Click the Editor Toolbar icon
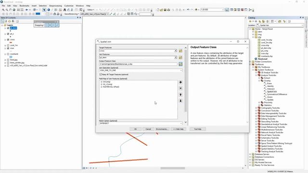The width and height of the screenshot is (308, 173). pos(227,10)
